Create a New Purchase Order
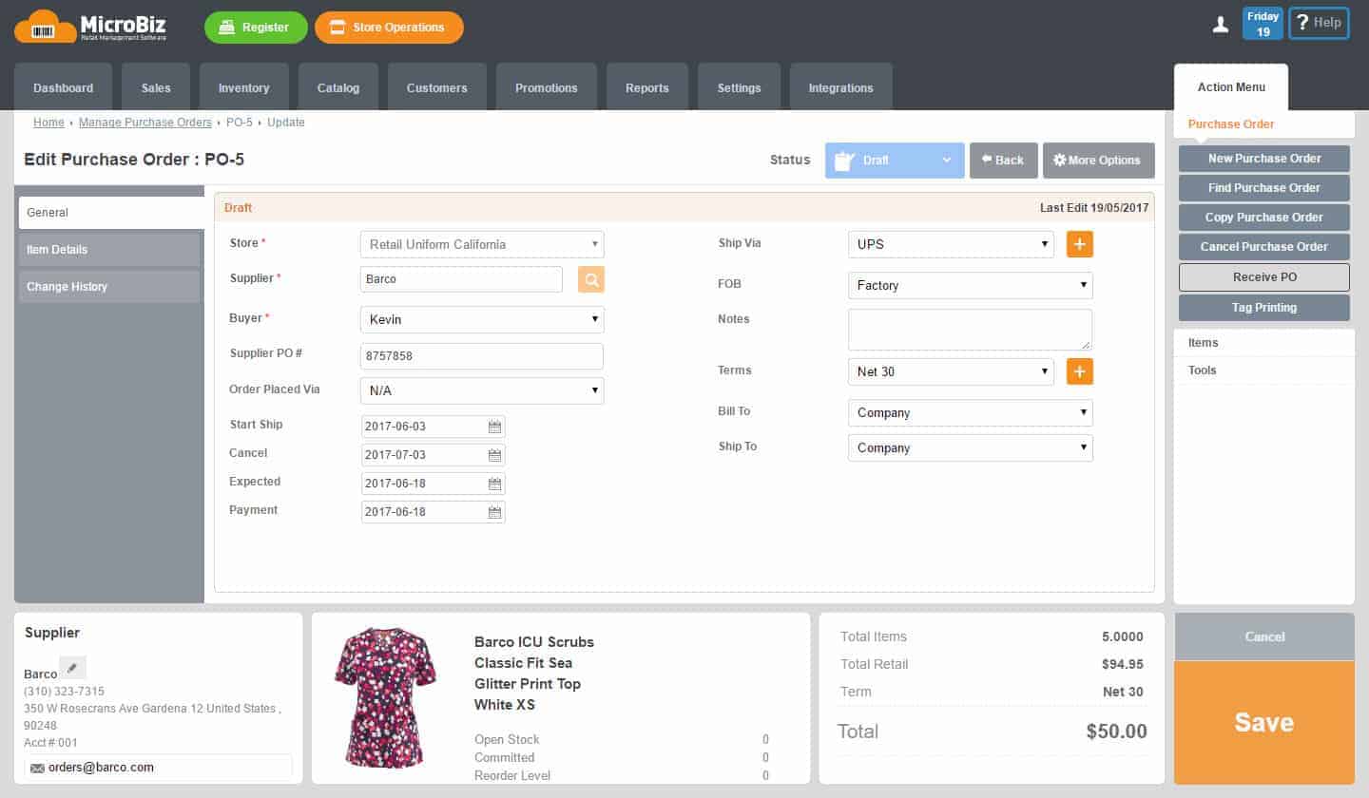This screenshot has width=1369, height=798. pyautogui.click(x=1264, y=159)
